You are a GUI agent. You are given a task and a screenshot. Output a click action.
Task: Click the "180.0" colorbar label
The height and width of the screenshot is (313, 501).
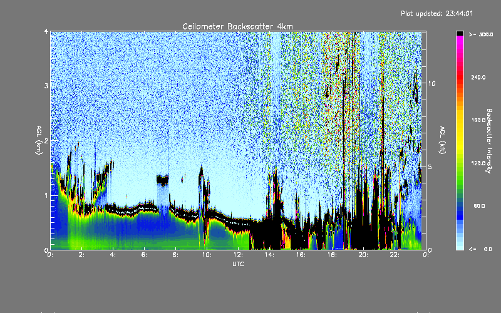tap(478, 120)
